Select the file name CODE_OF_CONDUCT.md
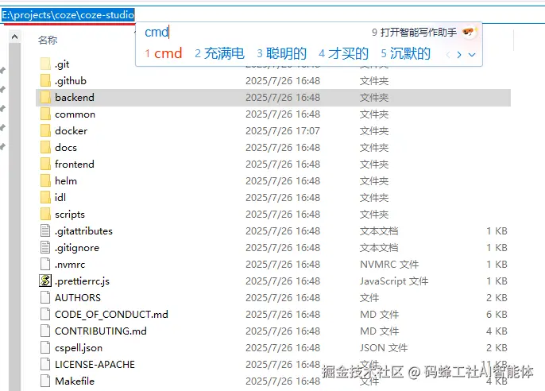Viewport: 545px width, 391px height. [x=111, y=315]
